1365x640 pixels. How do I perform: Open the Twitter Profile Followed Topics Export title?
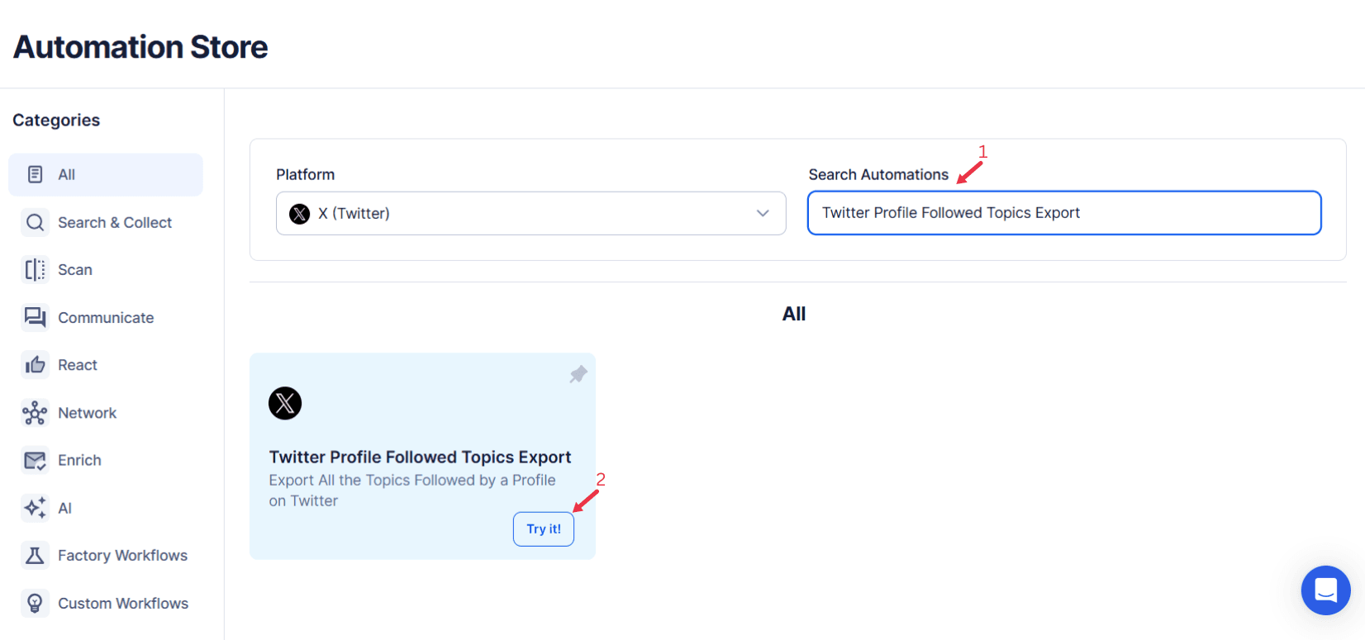pos(420,457)
